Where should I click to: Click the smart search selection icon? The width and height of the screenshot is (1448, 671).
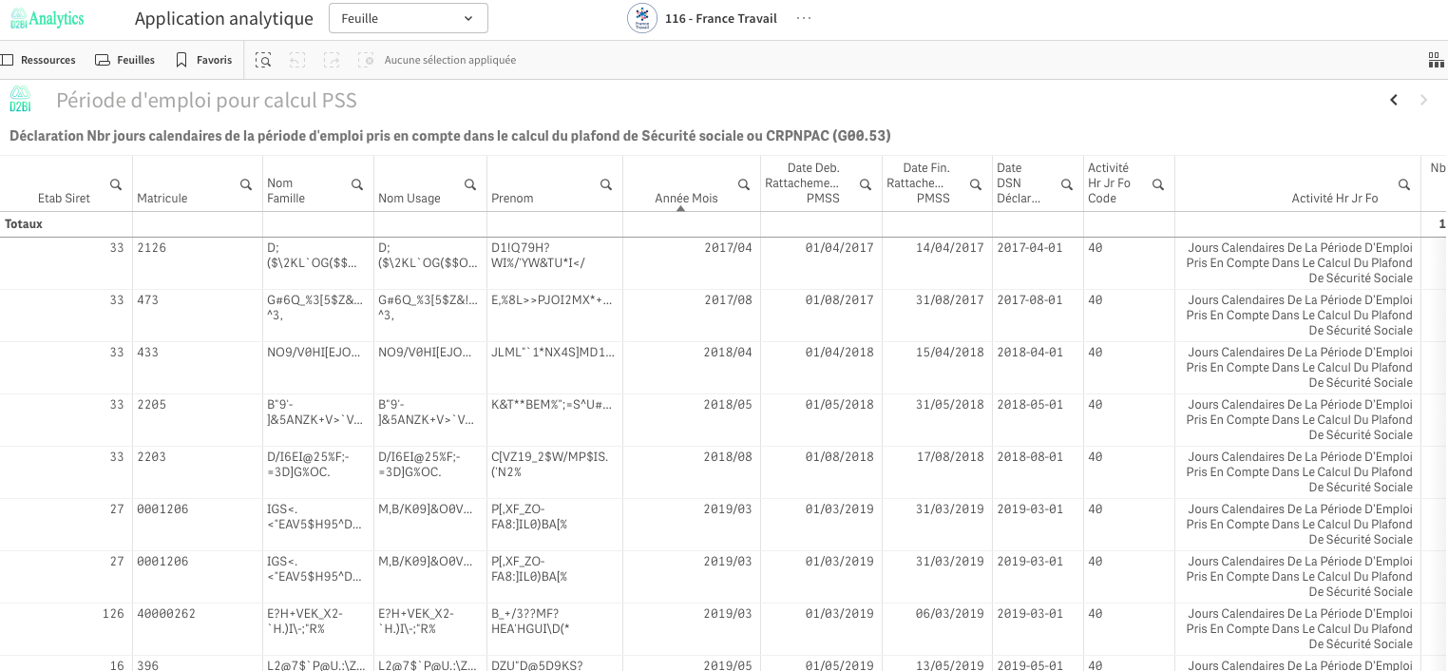[263, 60]
